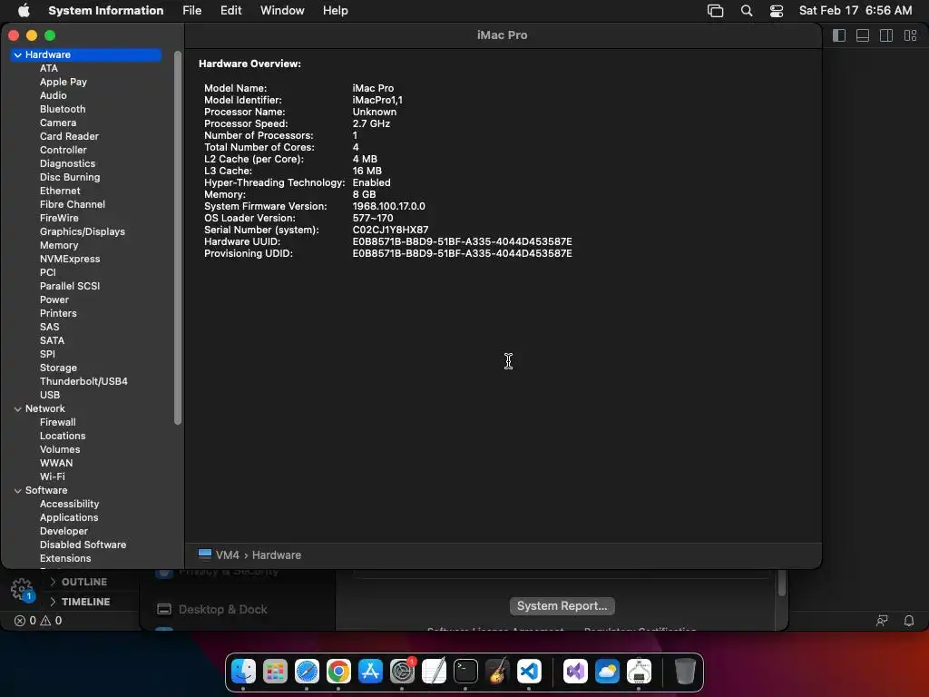Toggle VS Code bottom panel layout icon

point(863,35)
